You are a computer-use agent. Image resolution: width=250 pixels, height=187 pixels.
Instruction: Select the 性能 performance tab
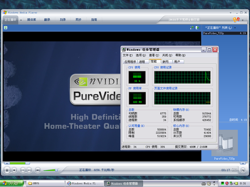tap(155, 61)
